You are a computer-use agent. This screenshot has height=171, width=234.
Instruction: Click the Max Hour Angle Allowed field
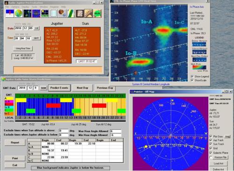click(116, 131)
